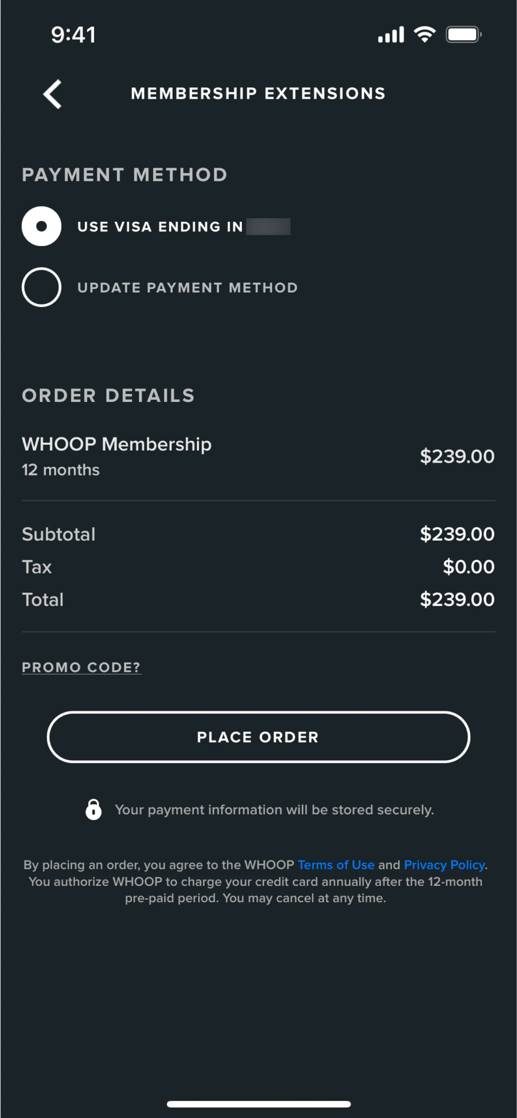Viewport: 517px width, 1118px height.
Task: Tap the padlock security icon
Action: [x=93, y=809]
